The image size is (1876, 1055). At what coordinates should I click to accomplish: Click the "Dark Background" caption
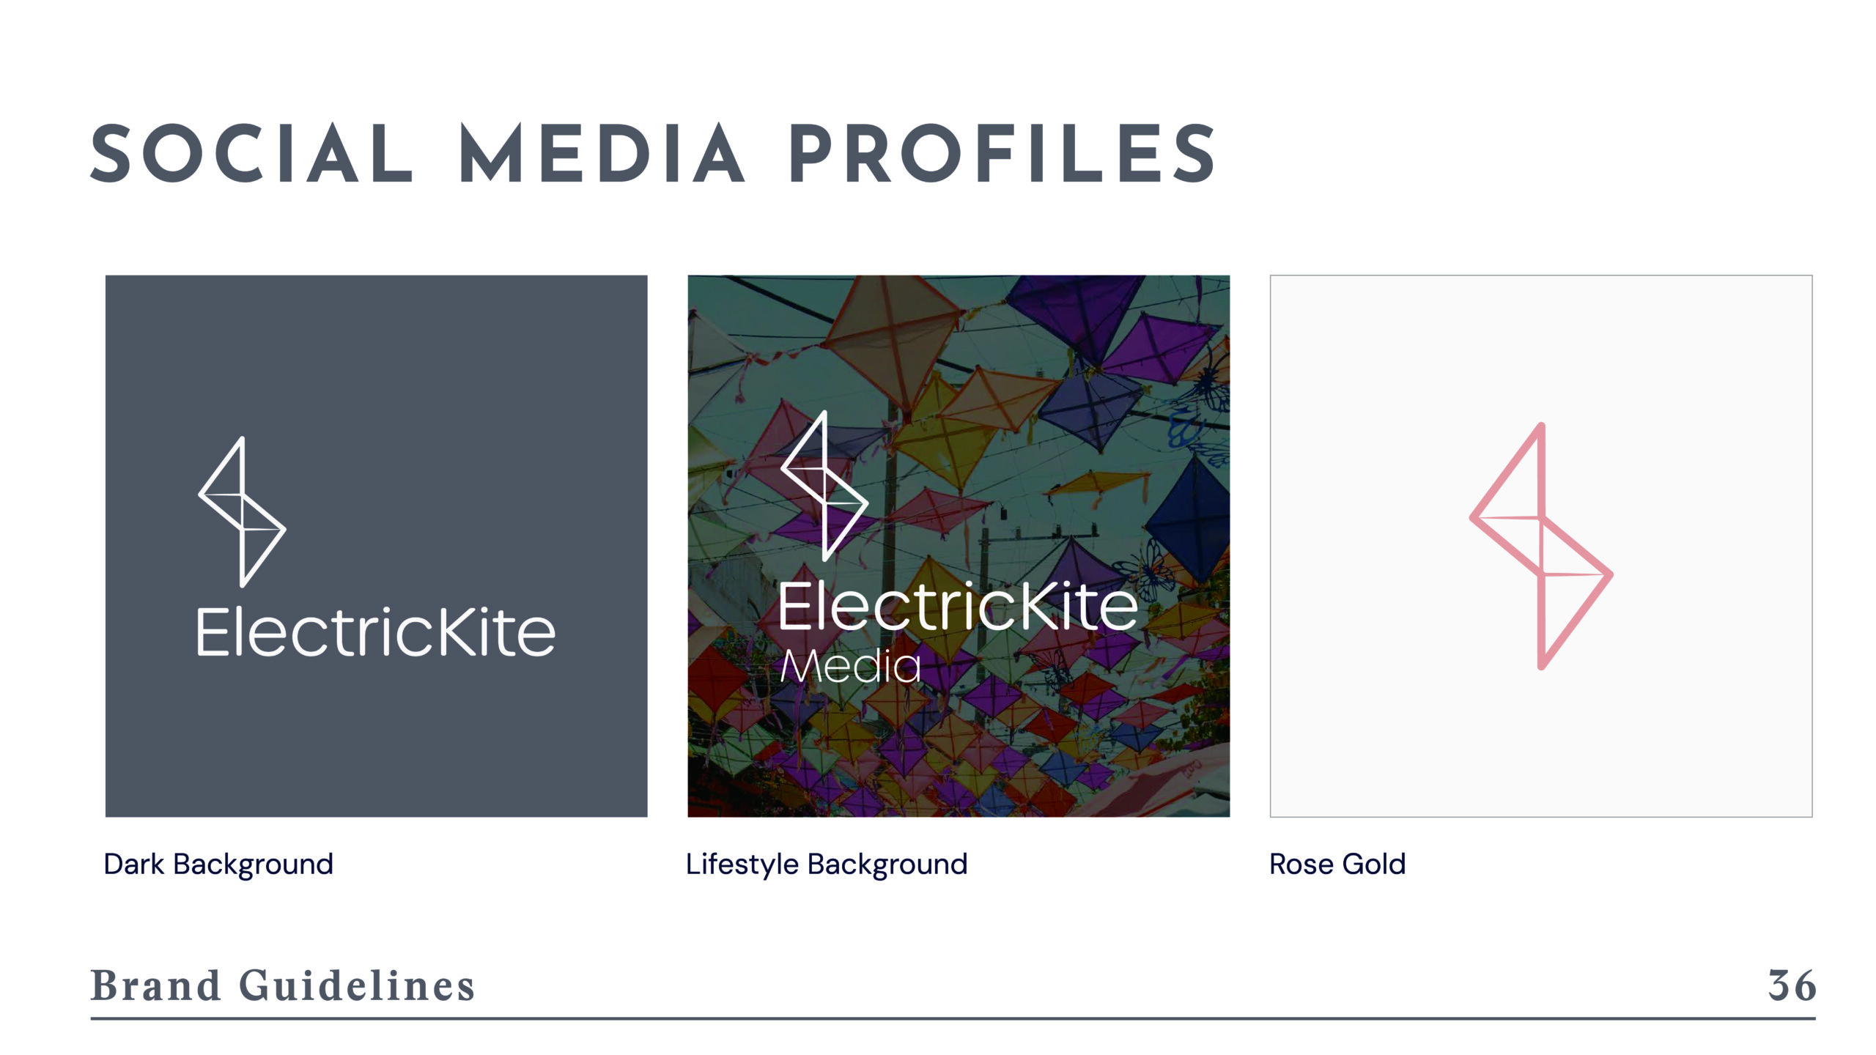[x=218, y=865]
